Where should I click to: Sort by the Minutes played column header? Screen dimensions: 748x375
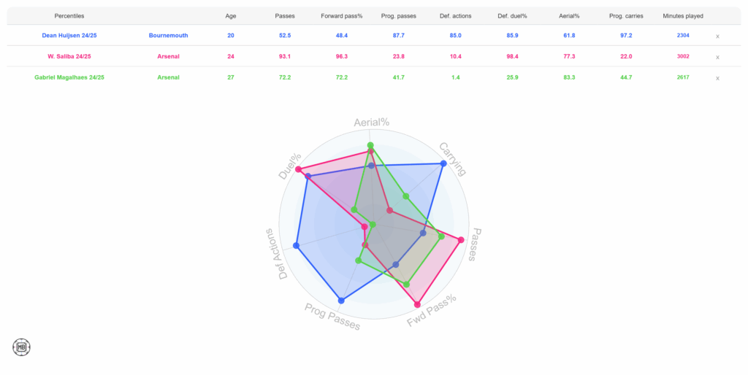click(x=683, y=15)
